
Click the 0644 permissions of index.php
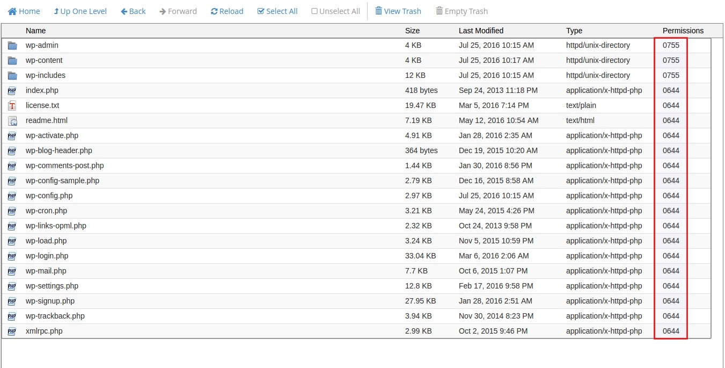pyautogui.click(x=671, y=90)
